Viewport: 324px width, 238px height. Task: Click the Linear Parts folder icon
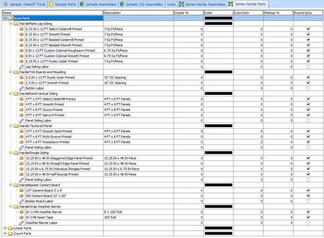pyautogui.click(x=10, y=228)
